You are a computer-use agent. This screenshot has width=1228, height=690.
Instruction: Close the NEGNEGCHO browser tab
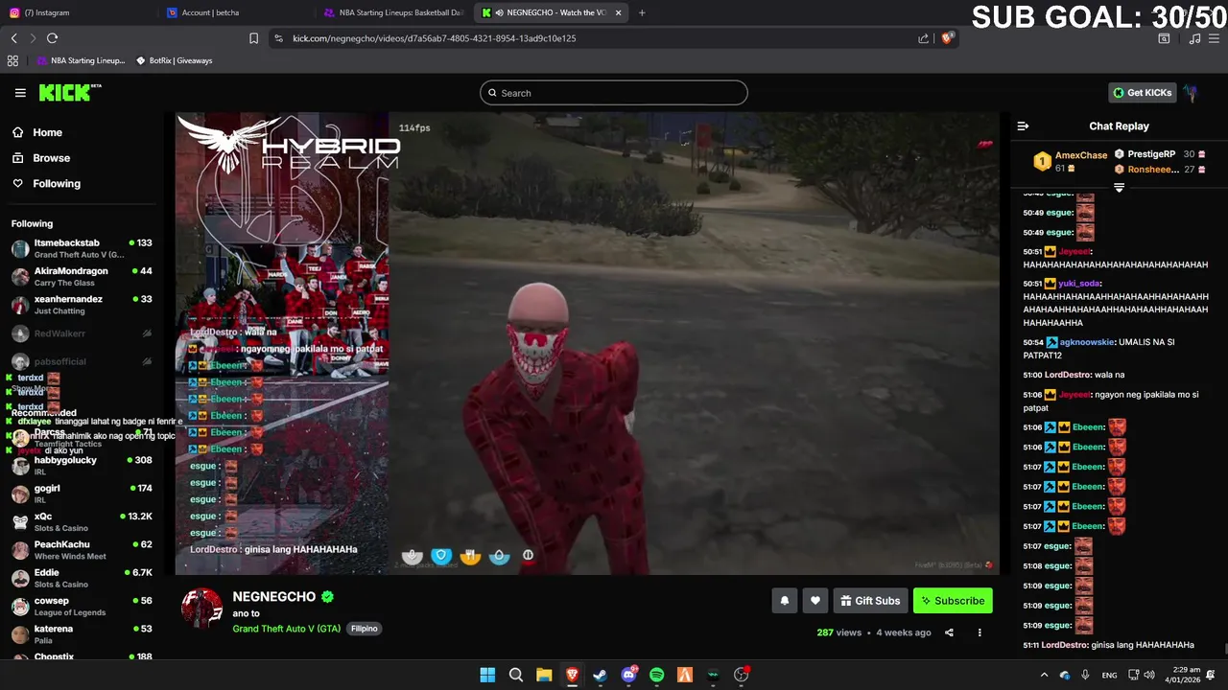618,12
